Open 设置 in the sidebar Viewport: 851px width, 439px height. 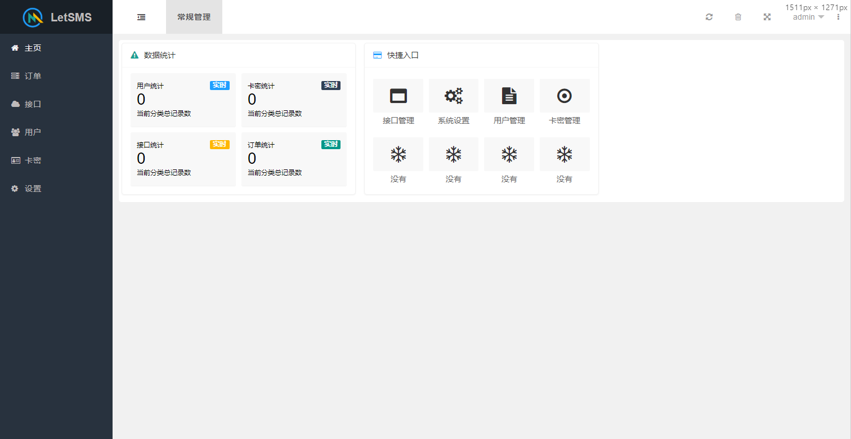tap(33, 189)
